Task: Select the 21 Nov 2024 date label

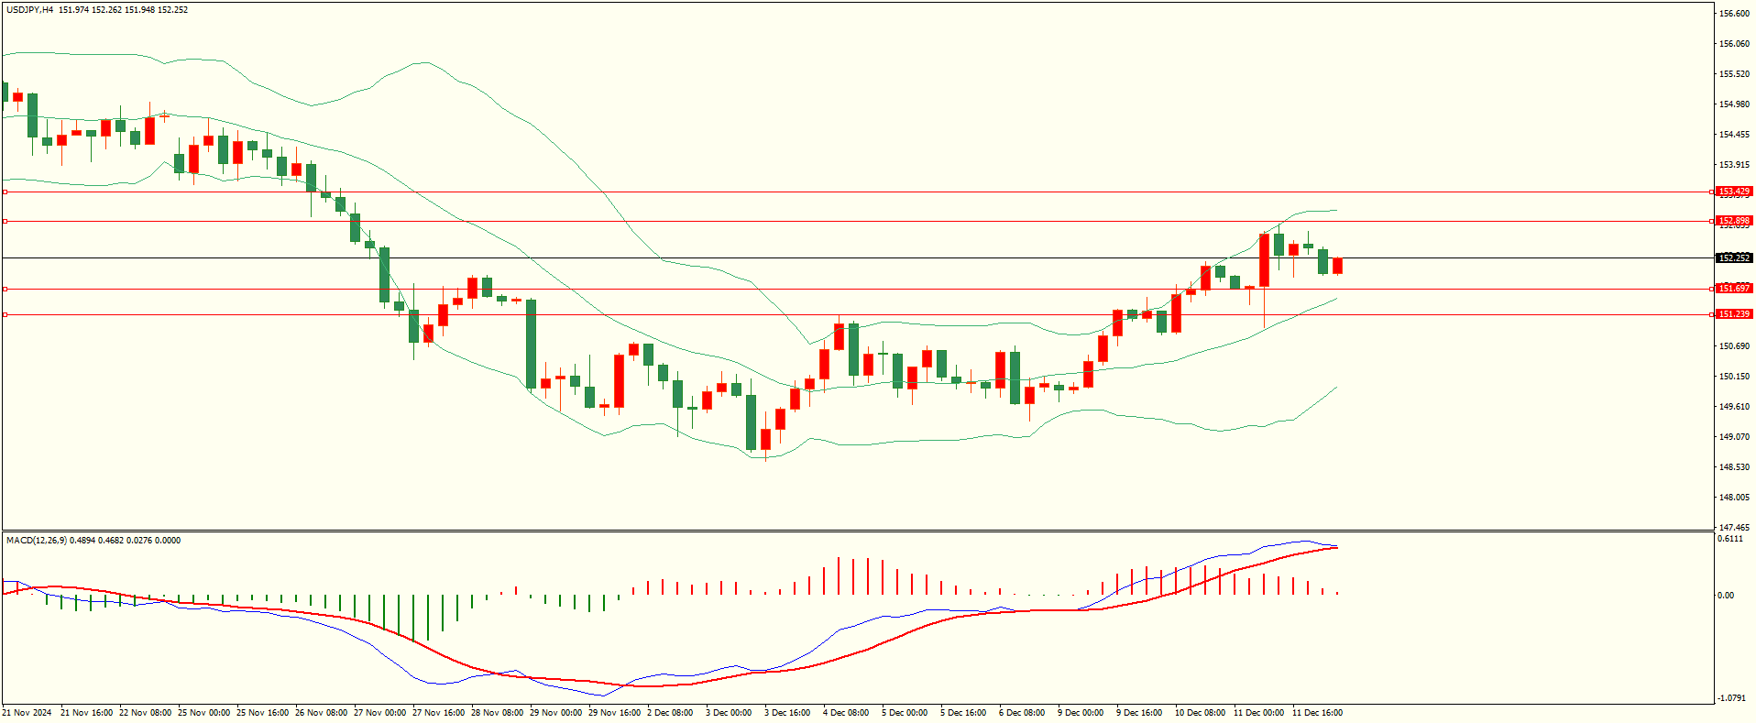Action: click(x=27, y=713)
